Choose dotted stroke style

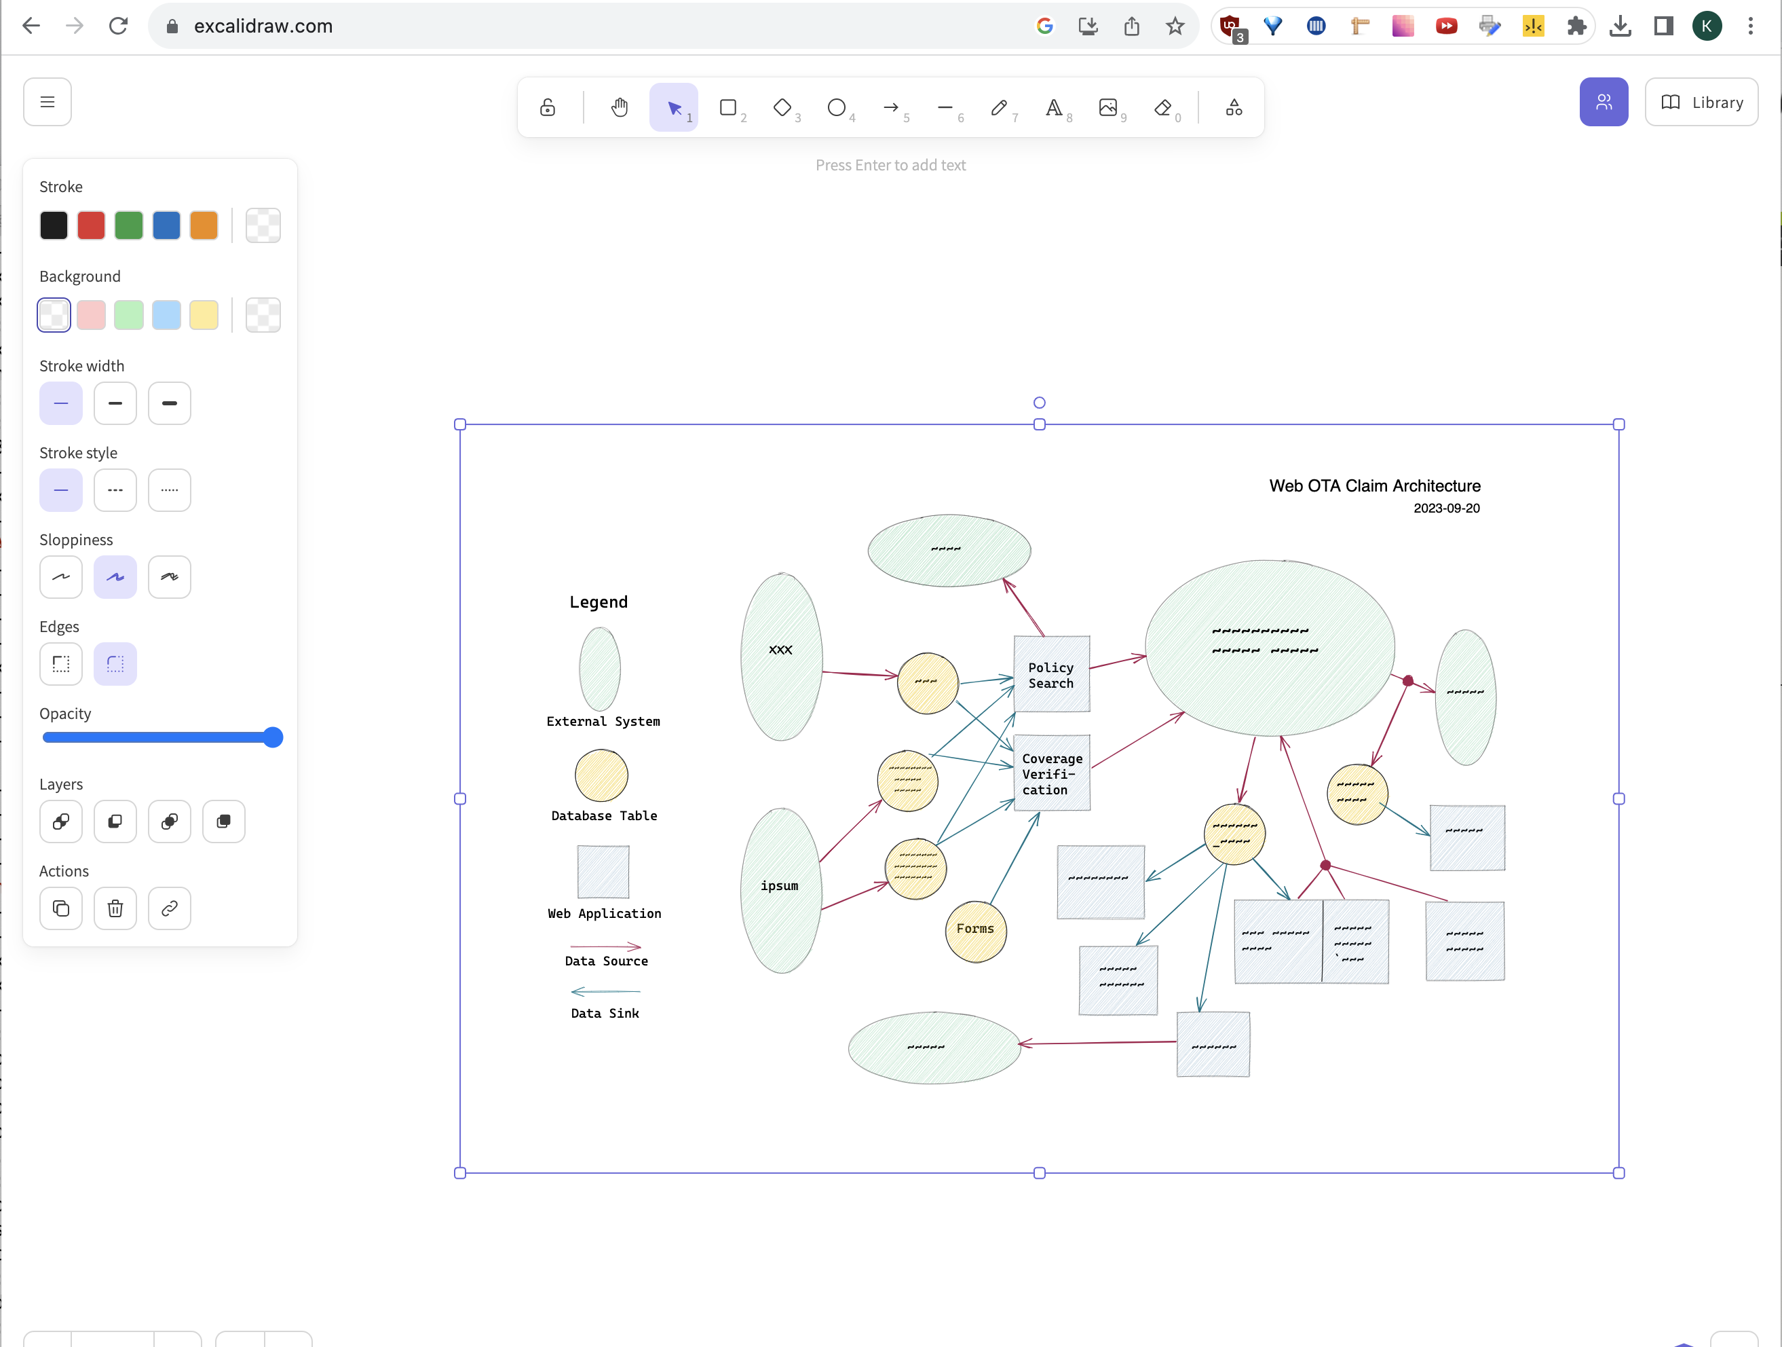pyautogui.click(x=169, y=490)
